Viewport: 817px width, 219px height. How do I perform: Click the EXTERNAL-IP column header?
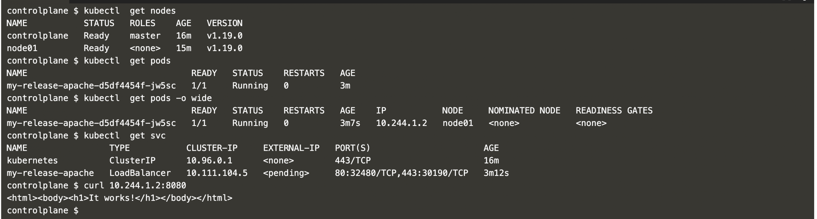click(291, 148)
